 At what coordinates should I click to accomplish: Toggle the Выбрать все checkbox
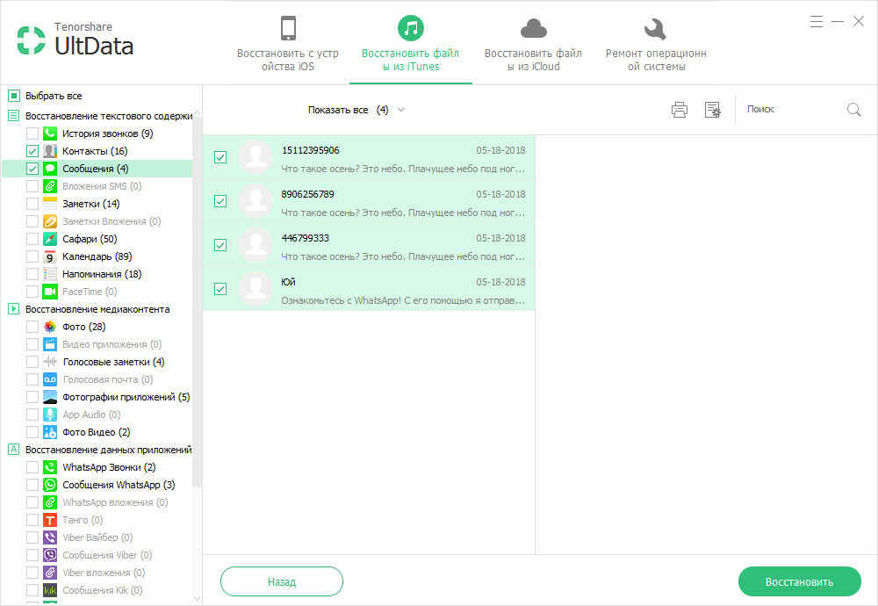[14, 96]
